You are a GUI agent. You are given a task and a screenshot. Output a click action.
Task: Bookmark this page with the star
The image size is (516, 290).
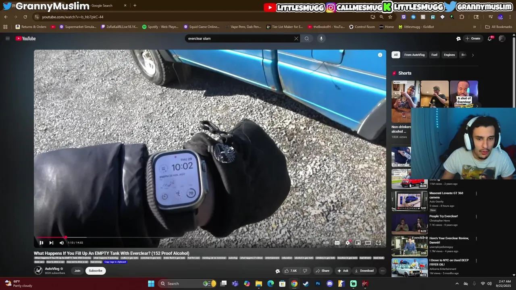[390, 17]
